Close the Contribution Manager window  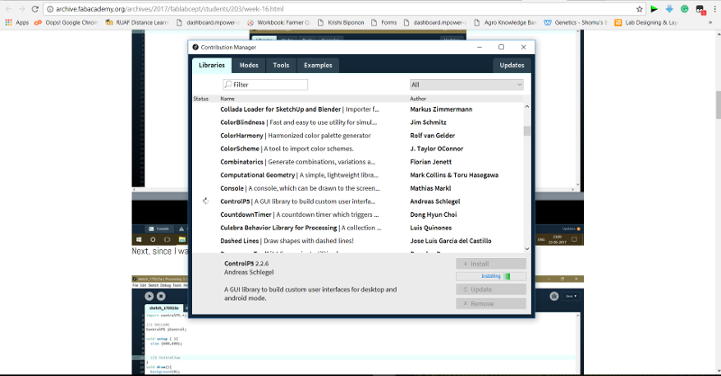[x=524, y=47]
